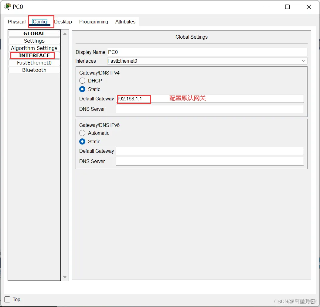Click the sidebar scroll up arrow

[x=65, y=34]
